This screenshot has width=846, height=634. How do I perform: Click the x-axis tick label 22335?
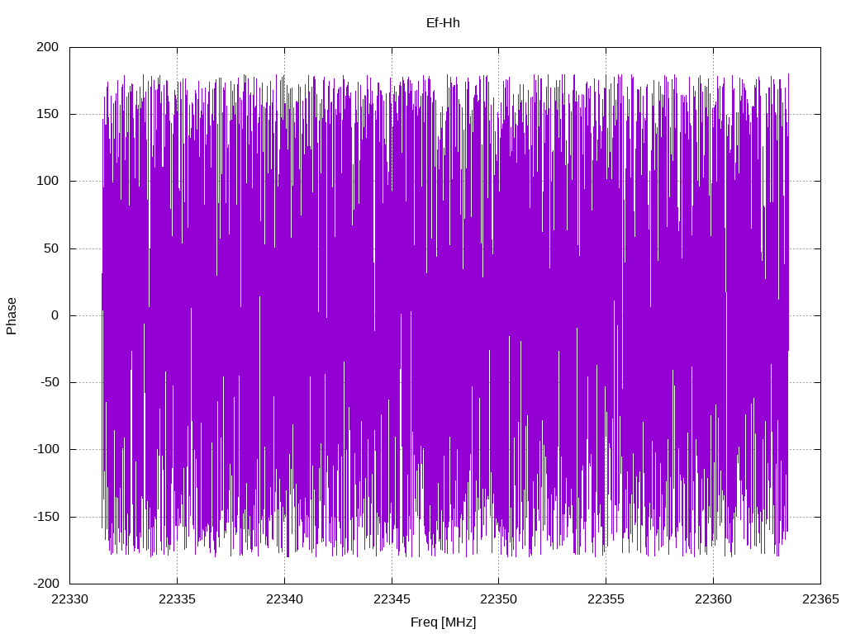177,599
